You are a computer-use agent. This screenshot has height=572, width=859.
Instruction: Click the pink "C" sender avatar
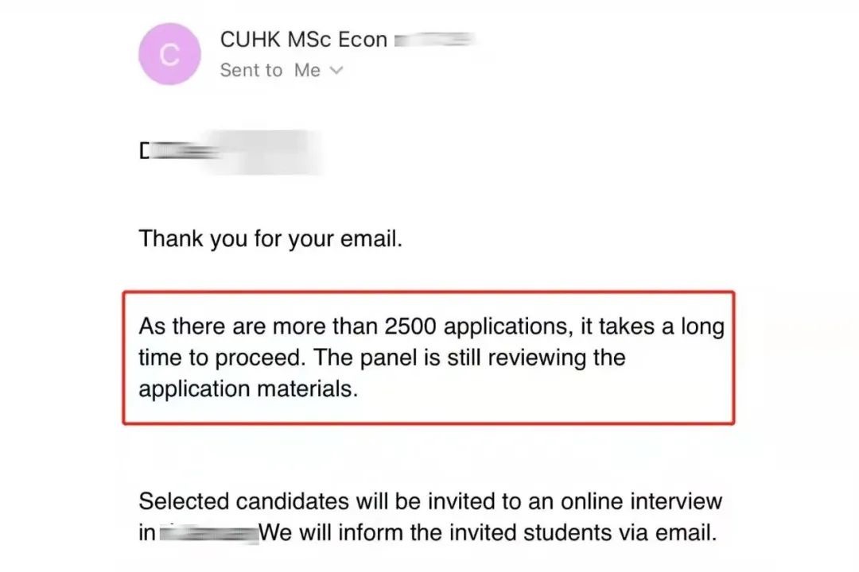click(x=169, y=54)
